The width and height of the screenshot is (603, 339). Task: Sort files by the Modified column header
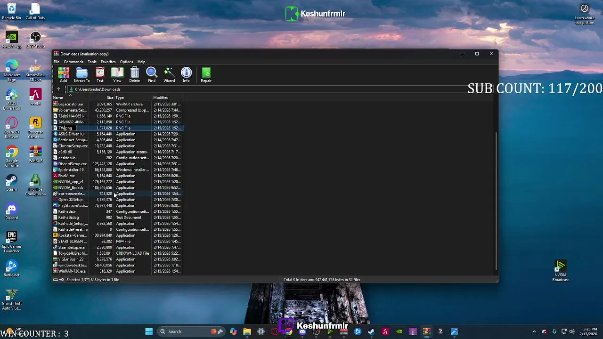coord(167,97)
